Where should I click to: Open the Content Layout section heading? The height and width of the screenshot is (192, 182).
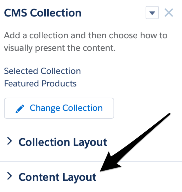click(x=57, y=177)
